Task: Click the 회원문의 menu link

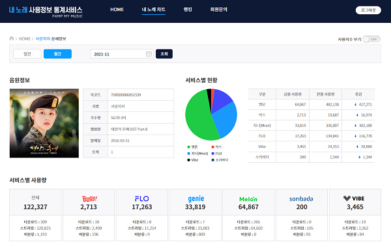Action: tap(219, 10)
